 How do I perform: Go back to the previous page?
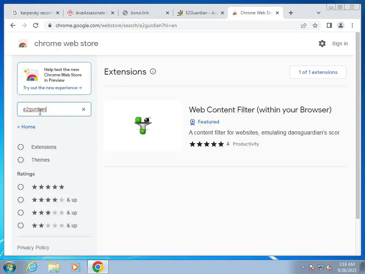[x=13, y=25]
